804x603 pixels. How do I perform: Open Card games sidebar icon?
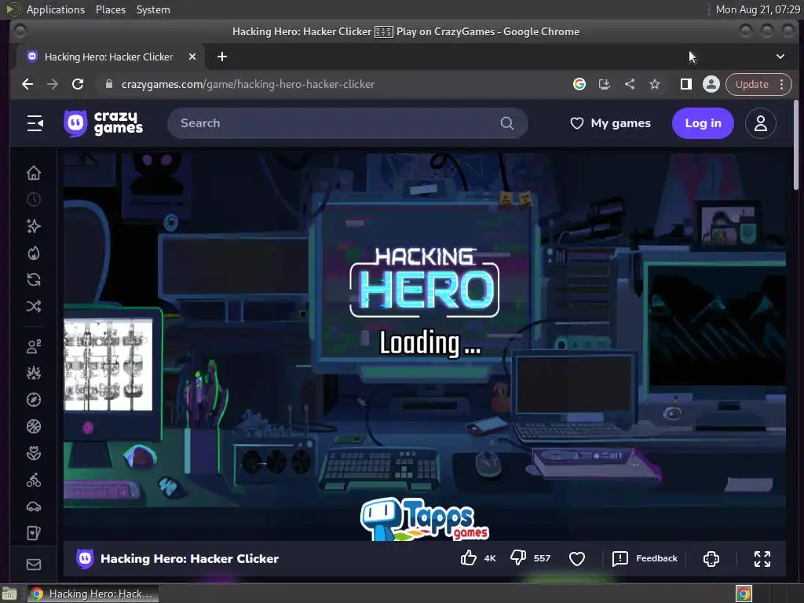point(34,533)
